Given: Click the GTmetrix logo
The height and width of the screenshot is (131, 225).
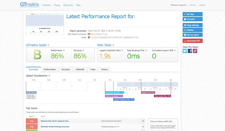Looking at the screenshot, I should [30, 5].
